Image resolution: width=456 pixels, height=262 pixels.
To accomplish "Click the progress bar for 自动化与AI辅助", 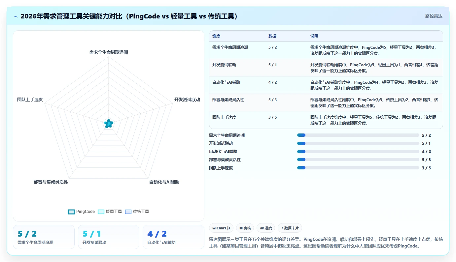I will pos(358,152).
